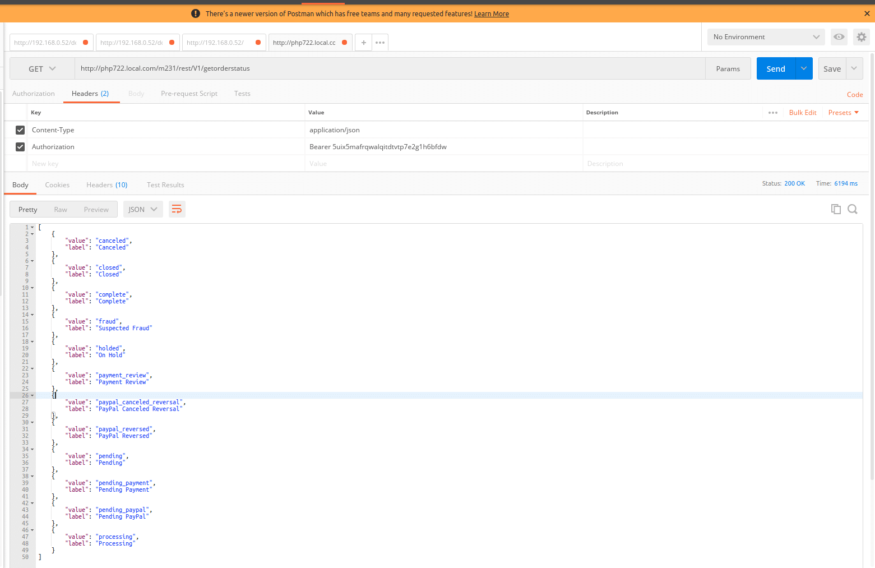
Task: Uncheck the Authorization header checkbox
Action: click(20, 146)
